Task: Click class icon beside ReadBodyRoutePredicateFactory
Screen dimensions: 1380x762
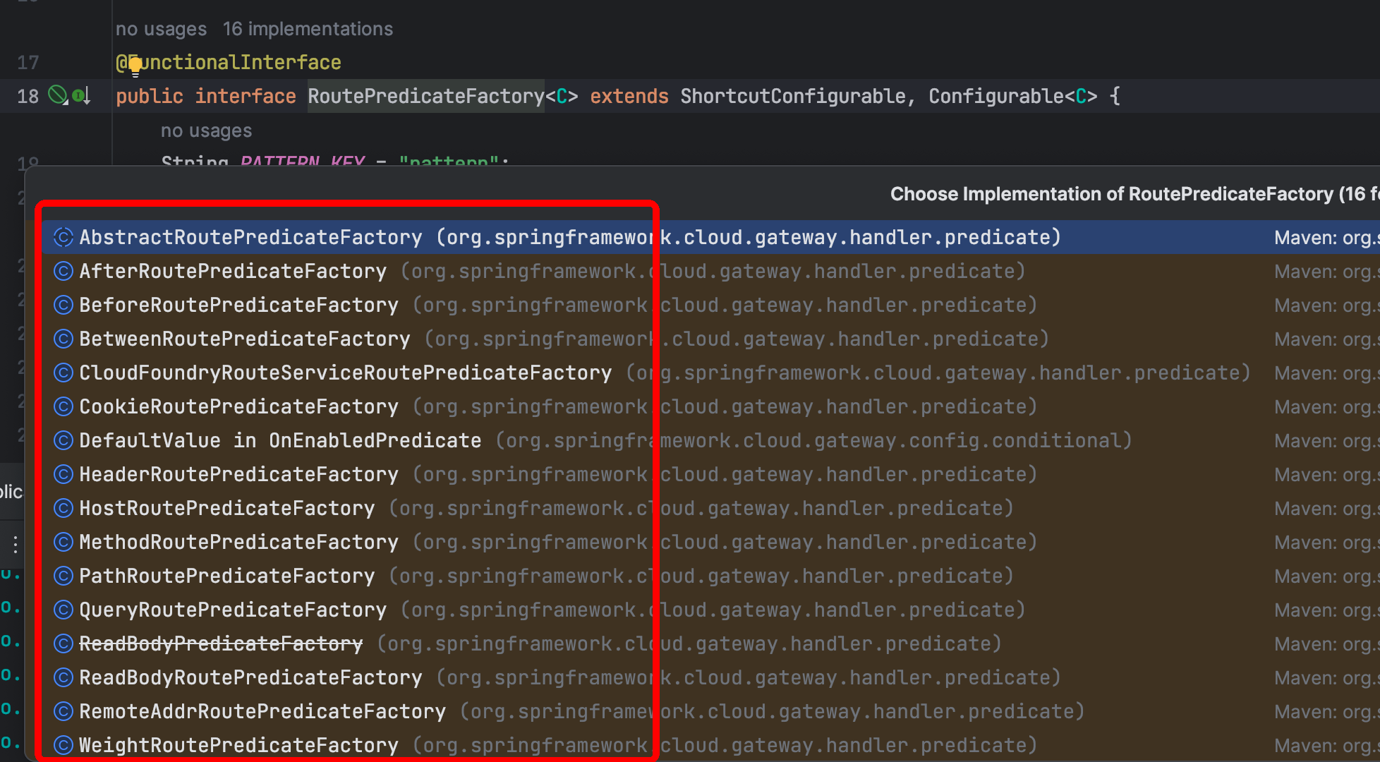Action: point(63,677)
